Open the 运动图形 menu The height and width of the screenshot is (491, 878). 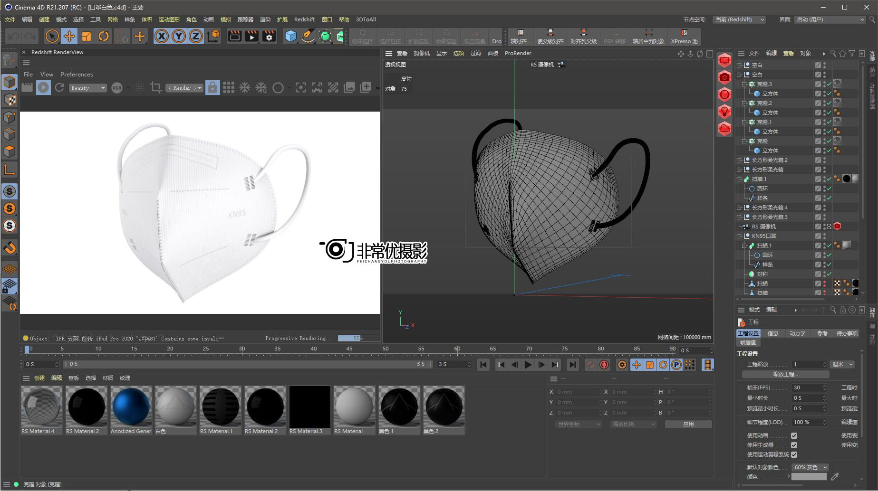pos(169,19)
